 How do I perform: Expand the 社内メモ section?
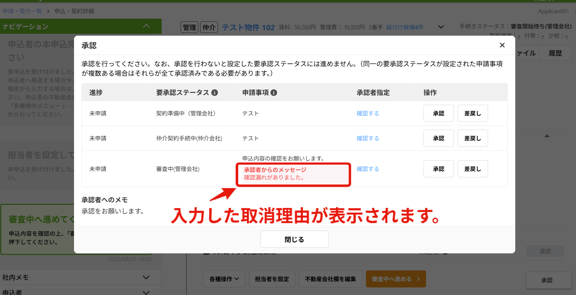click(146, 277)
